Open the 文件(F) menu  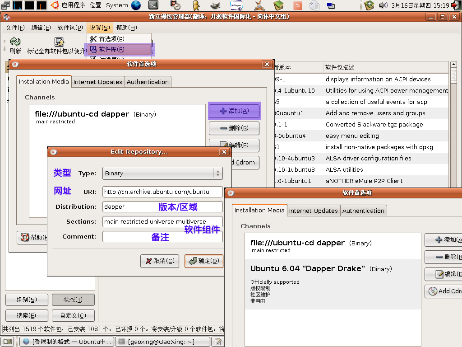(x=15, y=28)
